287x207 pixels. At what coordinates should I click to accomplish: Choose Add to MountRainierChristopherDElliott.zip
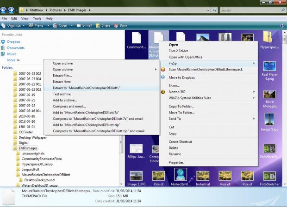(x=101, y=125)
